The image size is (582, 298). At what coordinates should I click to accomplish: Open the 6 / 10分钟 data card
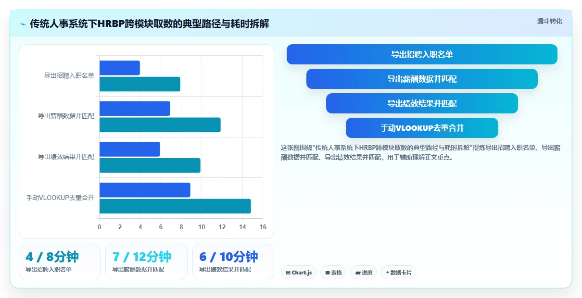[233, 261]
